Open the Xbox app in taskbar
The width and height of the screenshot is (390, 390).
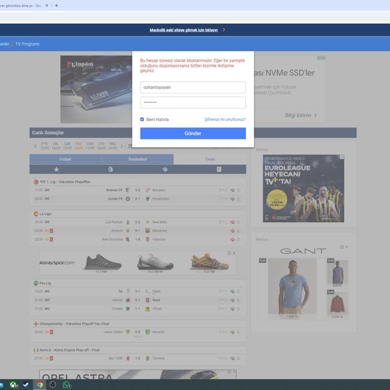(x=14, y=385)
